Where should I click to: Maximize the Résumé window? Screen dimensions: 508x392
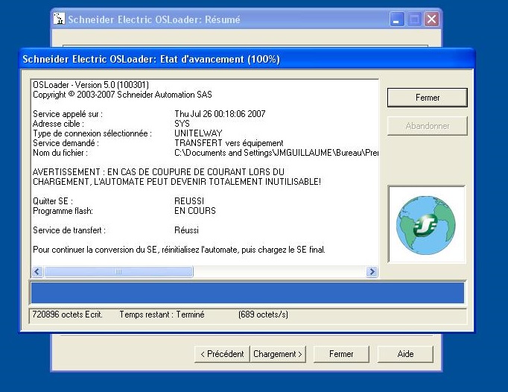[x=414, y=19]
